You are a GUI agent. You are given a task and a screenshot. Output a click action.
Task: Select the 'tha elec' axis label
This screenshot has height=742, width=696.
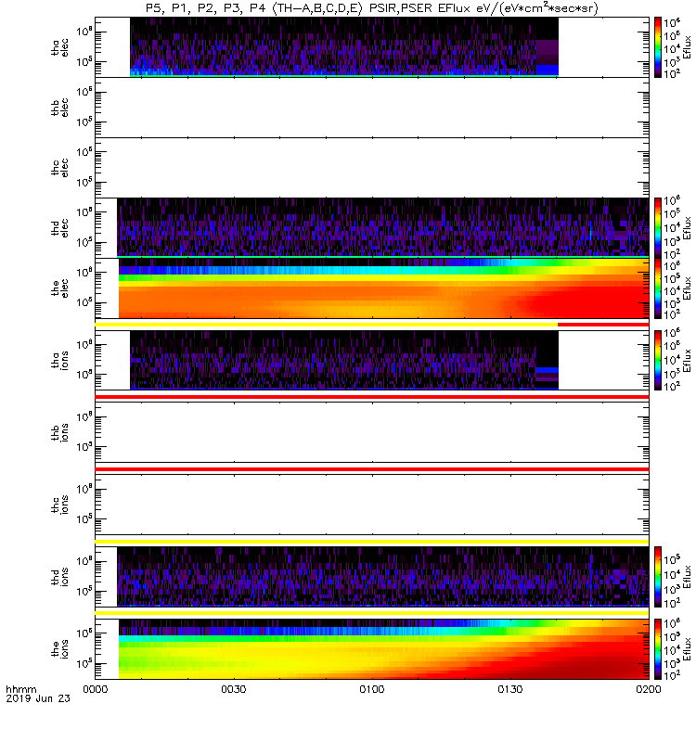point(60,47)
